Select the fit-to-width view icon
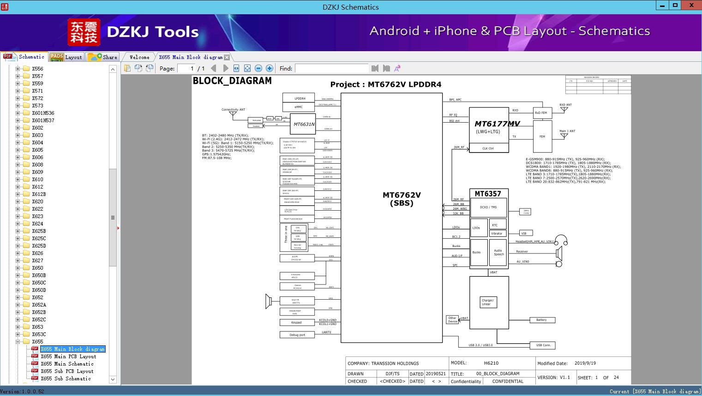 pyautogui.click(x=236, y=68)
